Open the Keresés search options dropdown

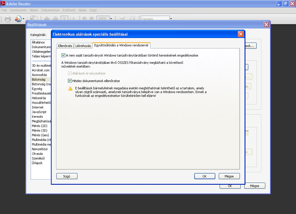point(171,19)
